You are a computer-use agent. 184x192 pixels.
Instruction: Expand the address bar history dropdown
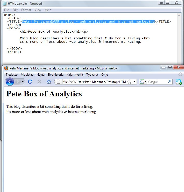pyautogui.click(x=135, y=82)
